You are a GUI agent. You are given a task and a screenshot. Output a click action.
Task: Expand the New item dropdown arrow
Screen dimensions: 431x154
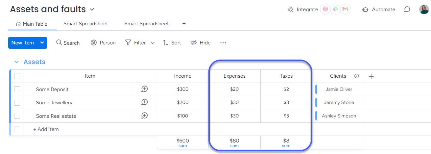tap(42, 43)
